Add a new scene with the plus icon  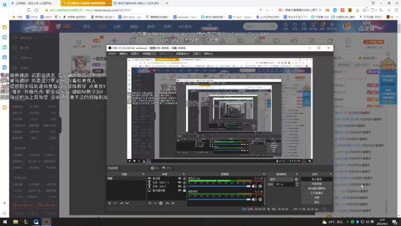[x=110, y=203]
